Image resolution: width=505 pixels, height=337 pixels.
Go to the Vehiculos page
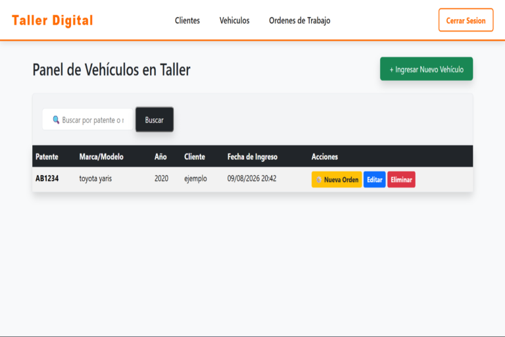coord(235,20)
